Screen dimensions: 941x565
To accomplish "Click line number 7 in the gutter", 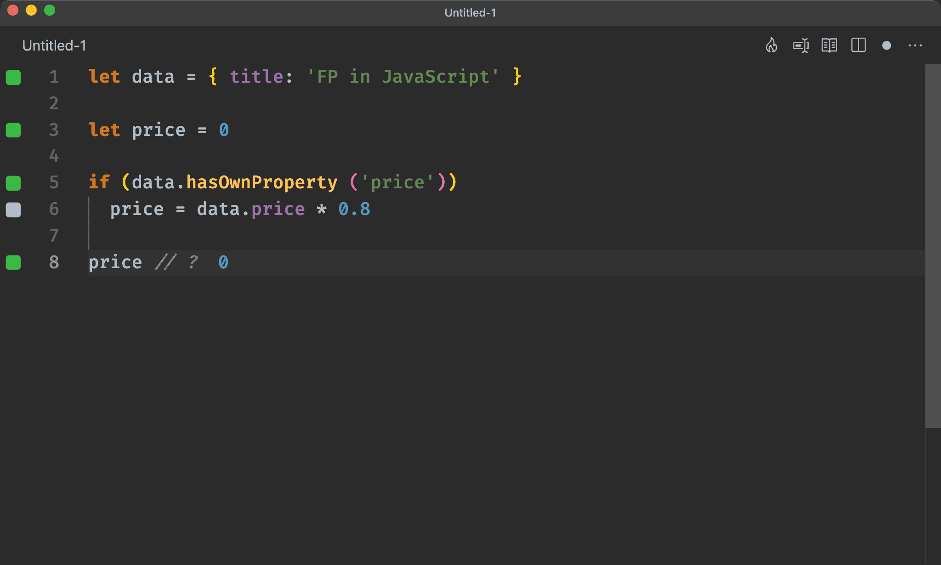I will 54,236.
